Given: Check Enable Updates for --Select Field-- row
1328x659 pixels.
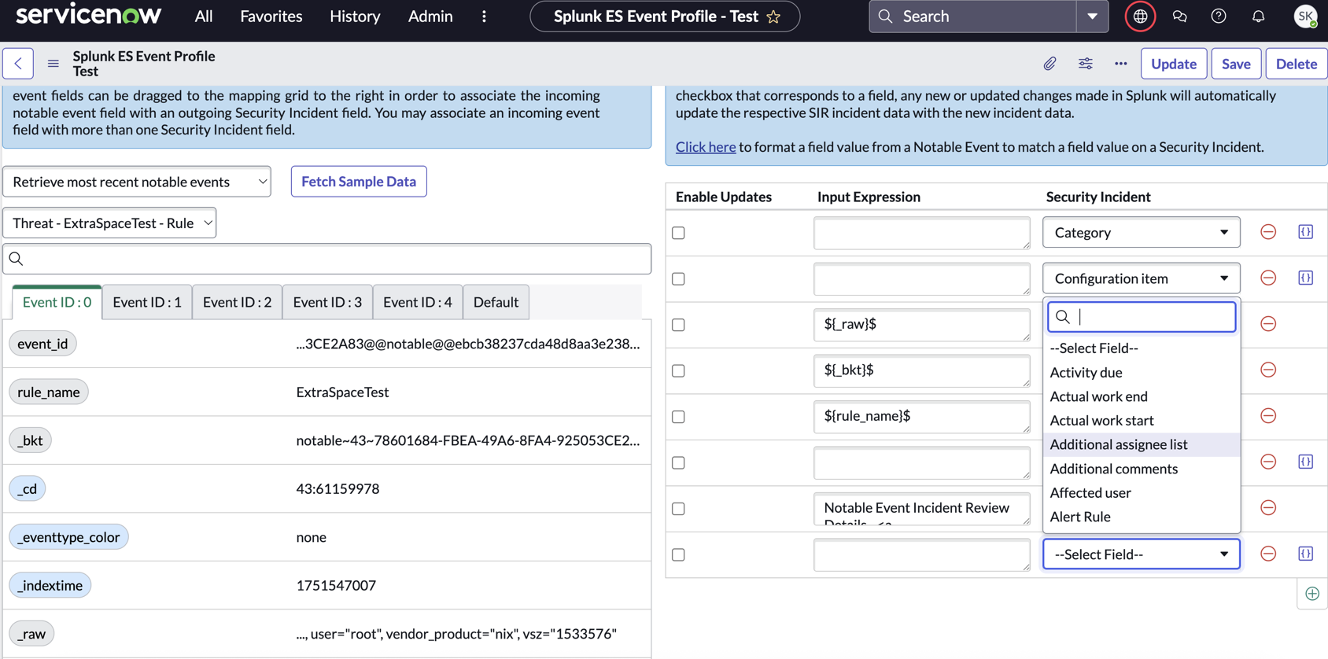Looking at the screenshot, I should (x=679, y=555).
